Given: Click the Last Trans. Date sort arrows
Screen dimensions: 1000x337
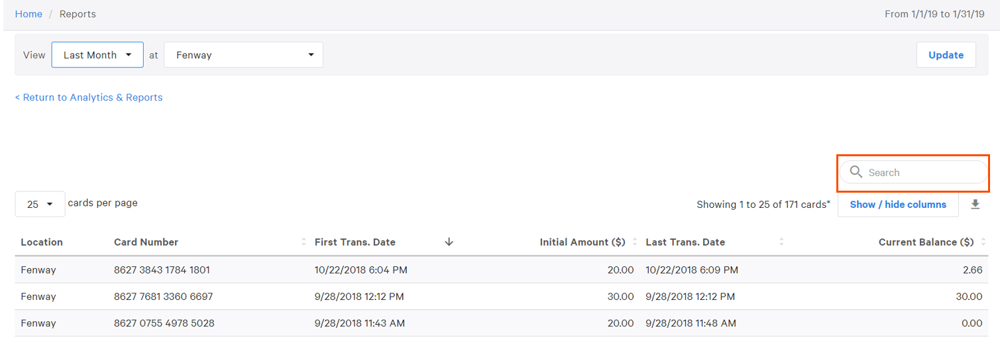Looking at the screenshot, I should (781, 242).
